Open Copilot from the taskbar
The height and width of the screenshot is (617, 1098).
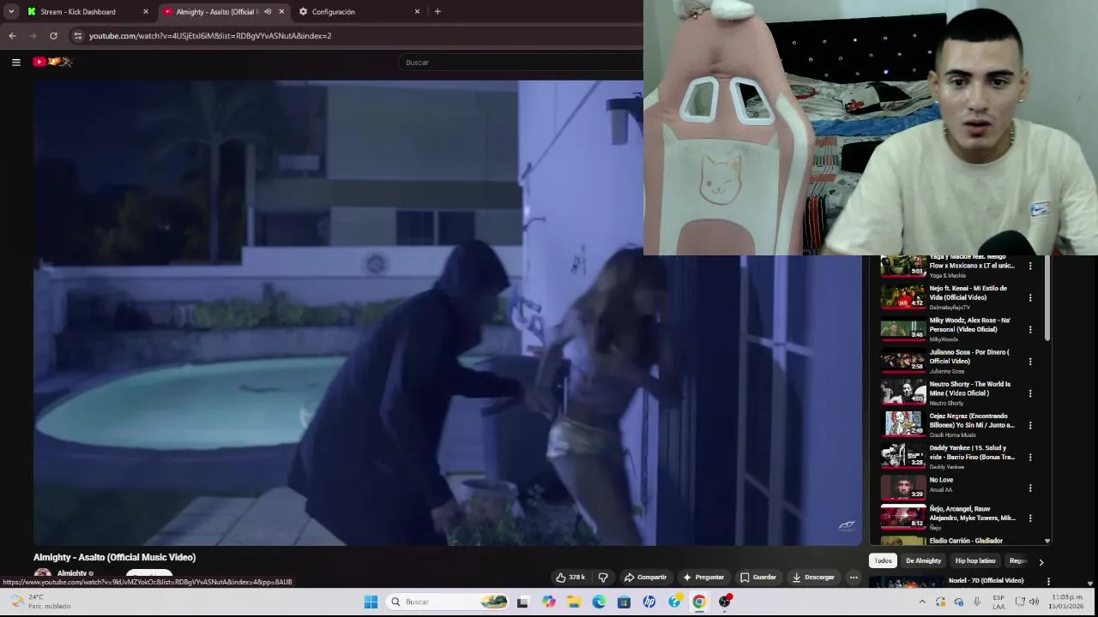(x=549, y=602)
